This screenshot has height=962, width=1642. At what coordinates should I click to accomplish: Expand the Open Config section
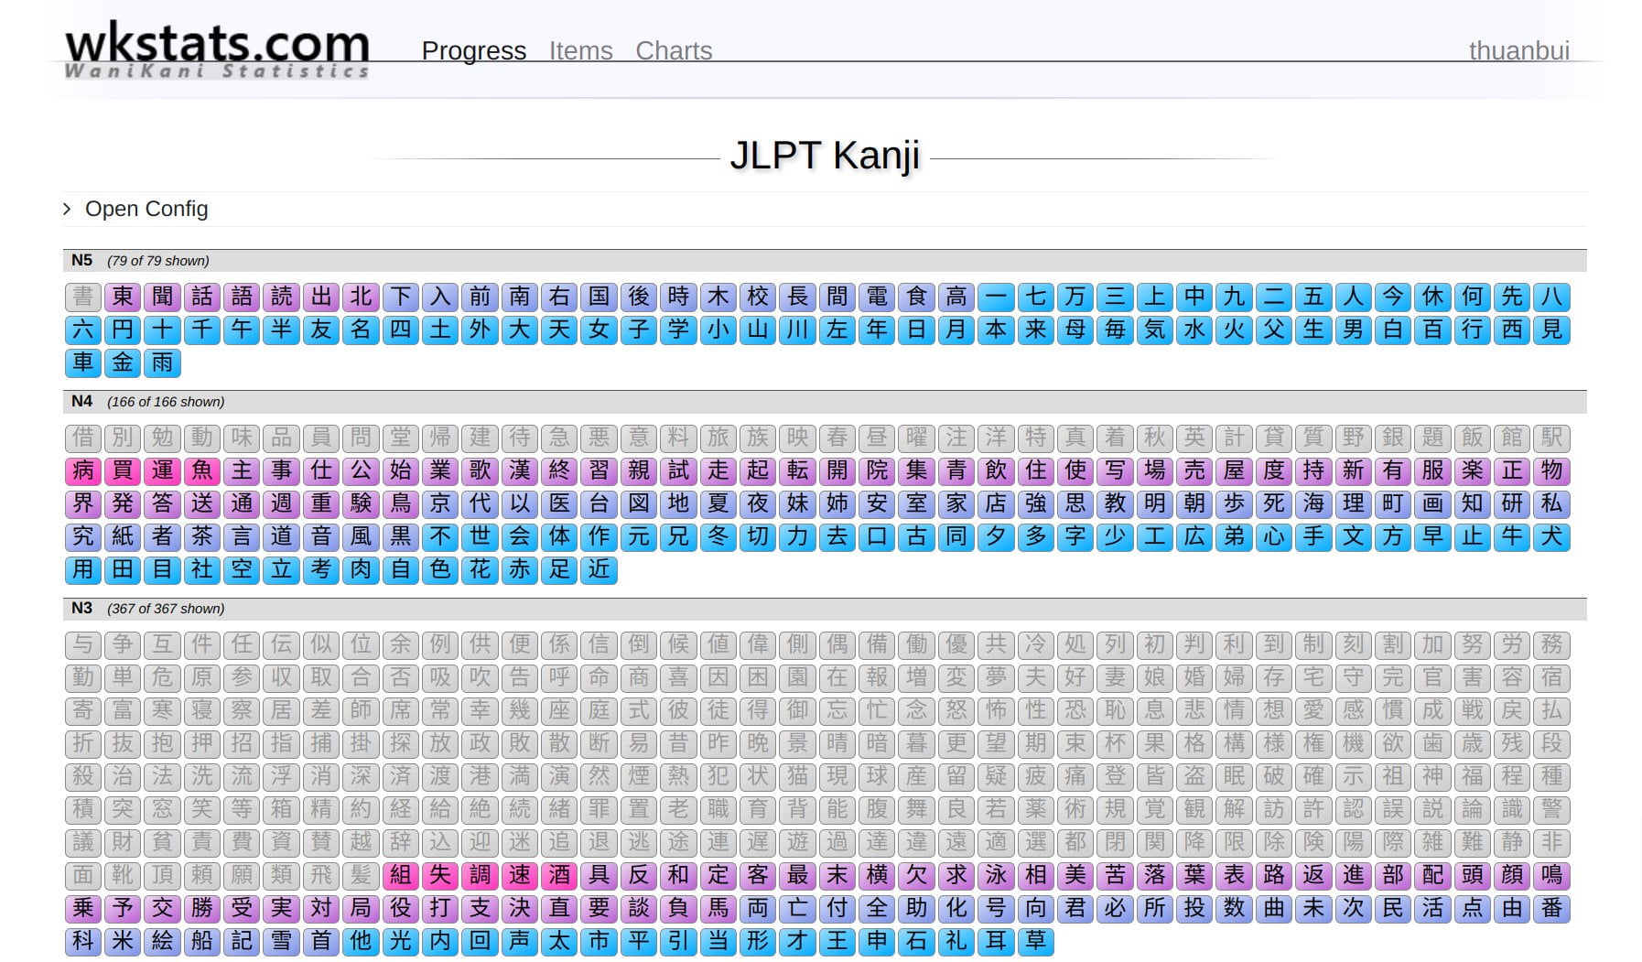pos(146,210)
